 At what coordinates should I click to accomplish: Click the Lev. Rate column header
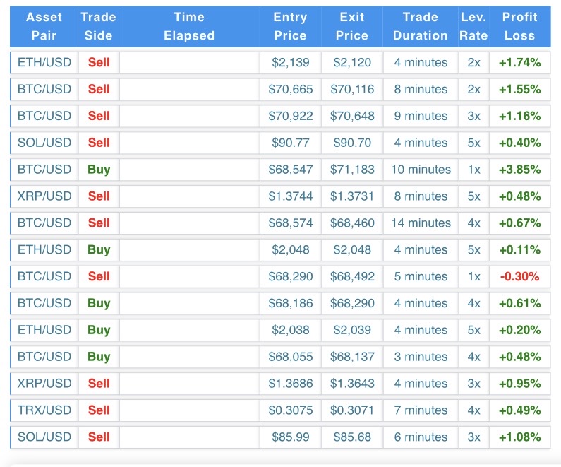coord(473,26)
